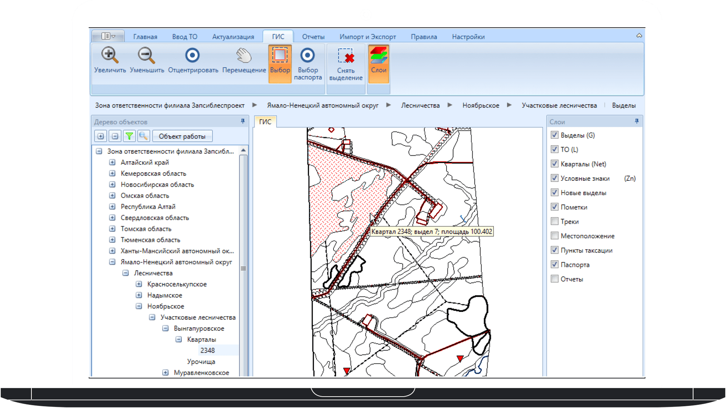Collapse Ямало-Ненецкий автономный округ node
The image size is (726, 408).
click(x=112, y=262)
